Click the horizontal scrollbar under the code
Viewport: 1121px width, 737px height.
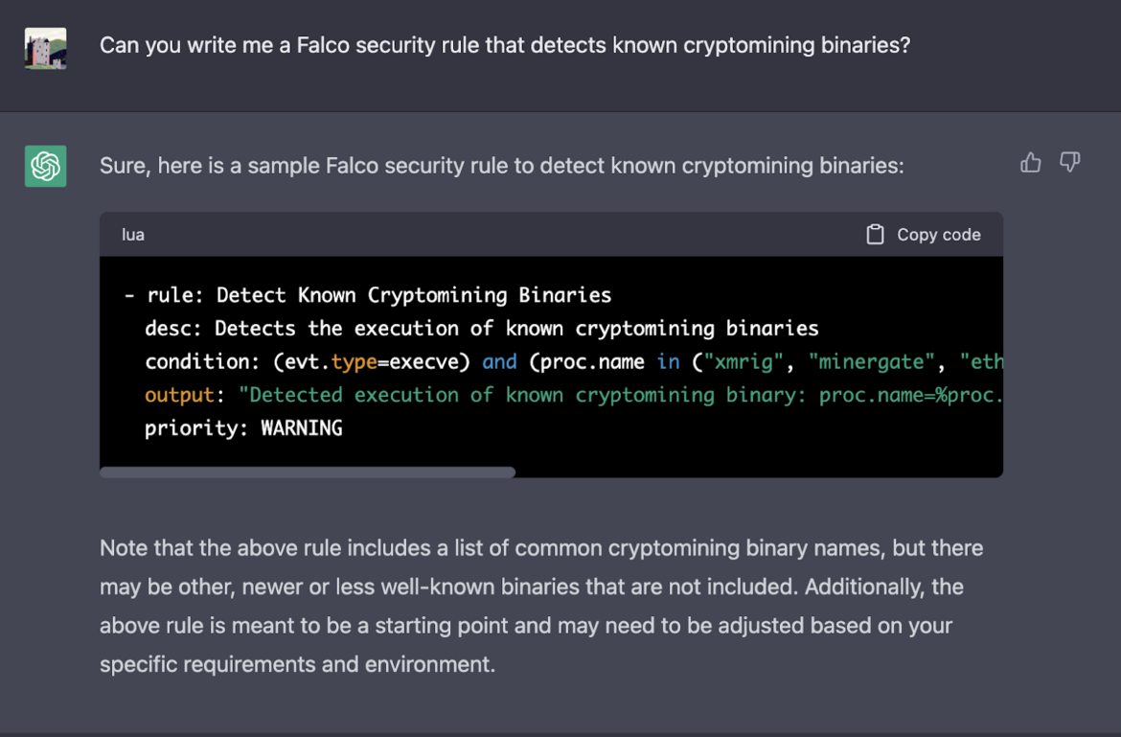coord(307,472)
